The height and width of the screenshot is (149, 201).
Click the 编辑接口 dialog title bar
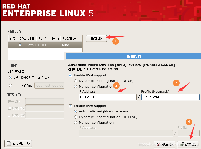coord(134,56)
